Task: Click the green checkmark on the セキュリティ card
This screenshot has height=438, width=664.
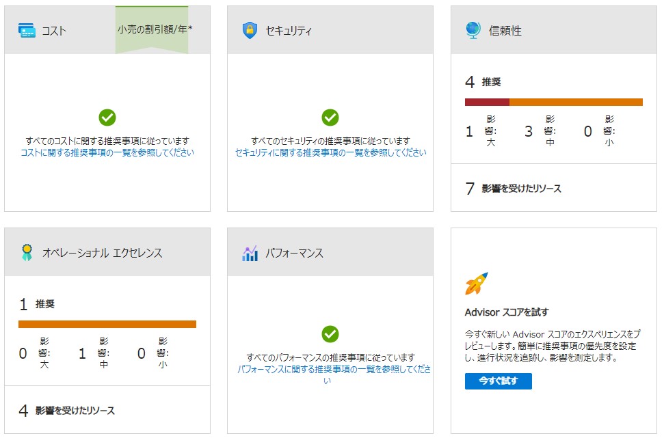Action: (330, 118)
